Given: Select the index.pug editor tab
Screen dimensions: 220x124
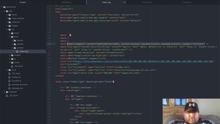Looking at the screenshot, I should click(107, 2).
